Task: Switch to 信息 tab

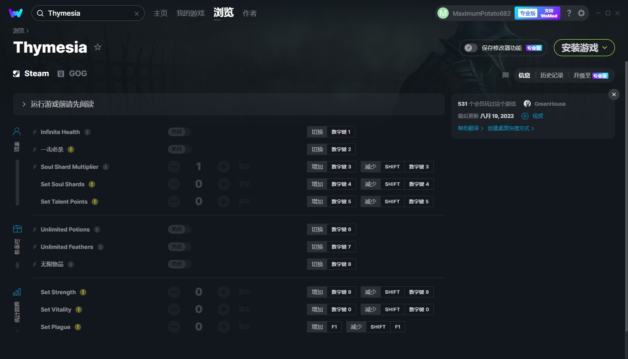Action: click(524, 75)
